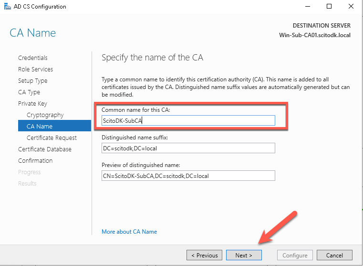Go to Certificate Request step
This screenshot has width=363, height=266.
[52, 138]
